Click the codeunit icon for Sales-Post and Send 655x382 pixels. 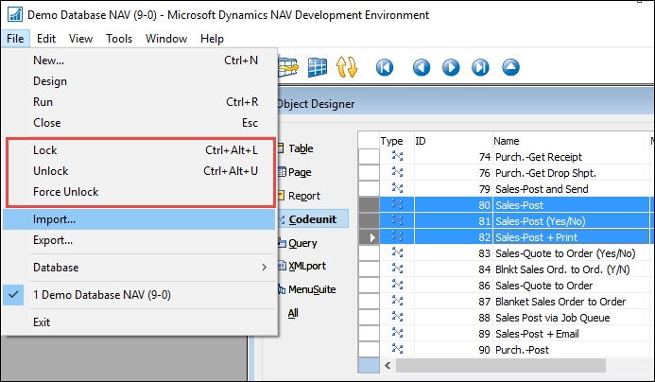tap(397, 188)
